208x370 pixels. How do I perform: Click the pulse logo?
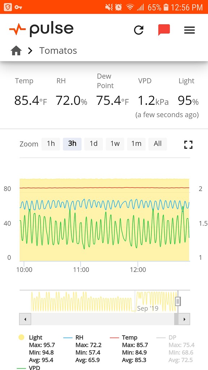[x=40, y=29]
